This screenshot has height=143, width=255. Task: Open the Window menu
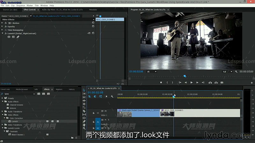(x=44, y=5)
